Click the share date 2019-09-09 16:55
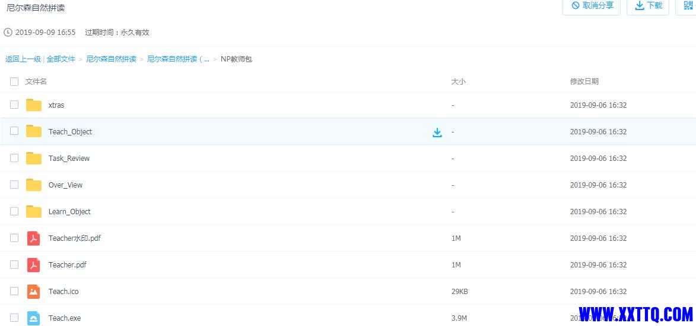The image size is (696, 326). (45, 33)
